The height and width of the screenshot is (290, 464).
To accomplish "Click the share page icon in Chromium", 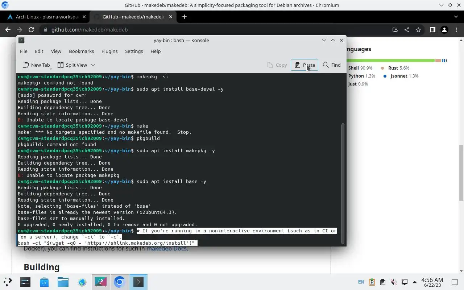I will pos(407,30).
